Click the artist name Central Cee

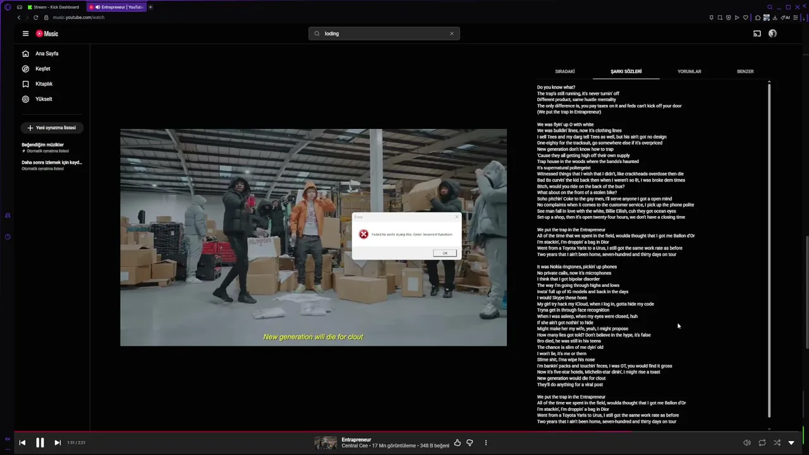(x=356, y=446)
